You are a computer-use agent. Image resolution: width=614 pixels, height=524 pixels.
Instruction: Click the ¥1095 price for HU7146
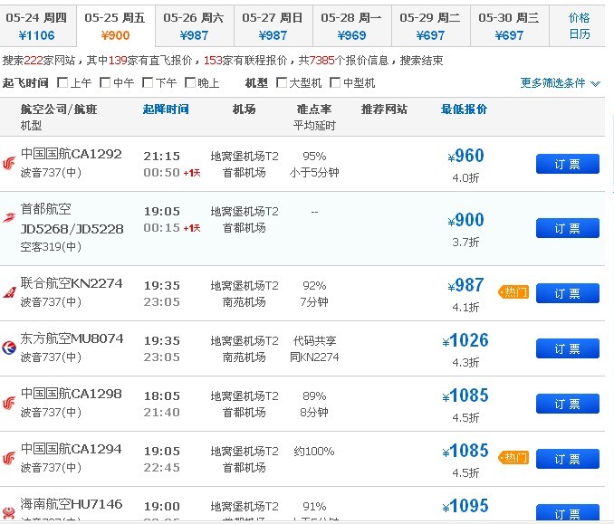(465, 506)
